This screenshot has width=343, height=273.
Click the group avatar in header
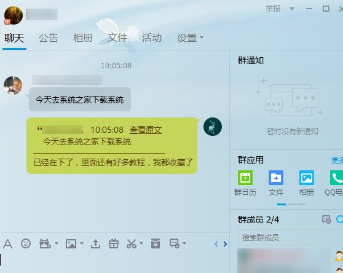click(x=14, y=15)
